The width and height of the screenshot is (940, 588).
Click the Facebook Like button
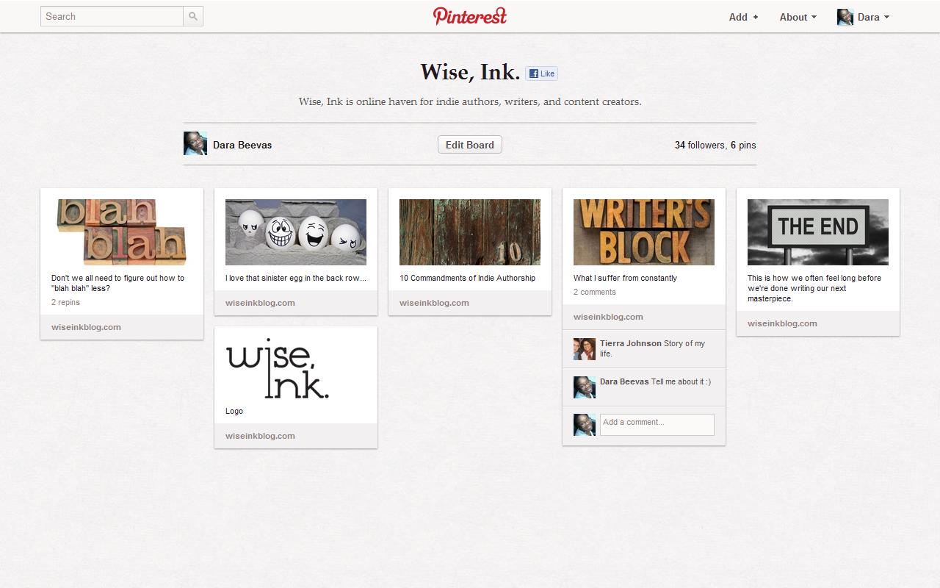point(541,73)
